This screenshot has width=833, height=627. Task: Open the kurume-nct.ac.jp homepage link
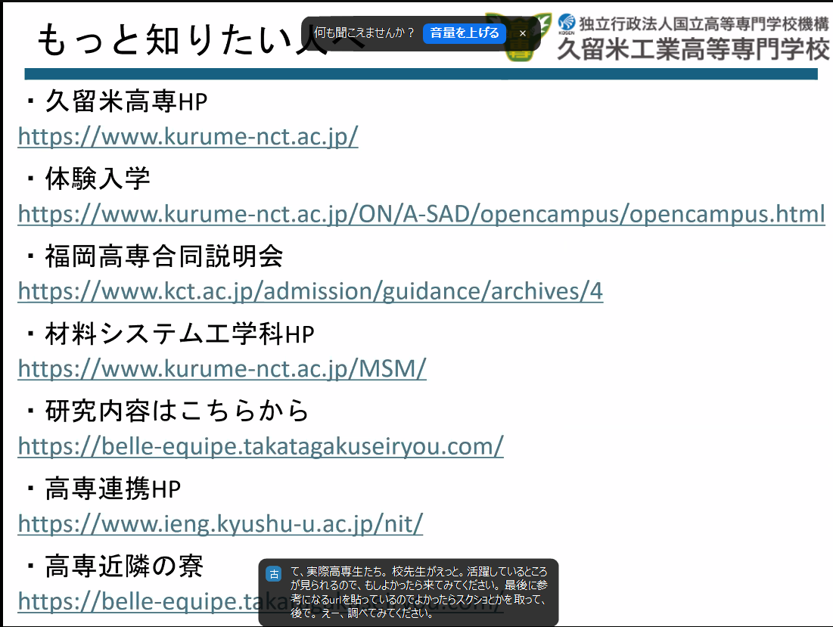tap(188, 136)
